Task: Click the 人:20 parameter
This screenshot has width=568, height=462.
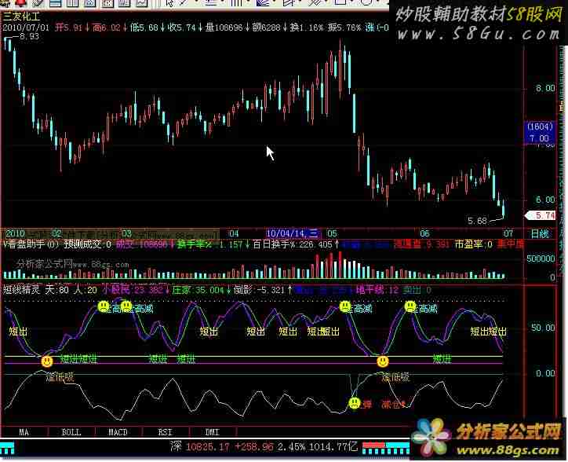Action: (86, 290)
